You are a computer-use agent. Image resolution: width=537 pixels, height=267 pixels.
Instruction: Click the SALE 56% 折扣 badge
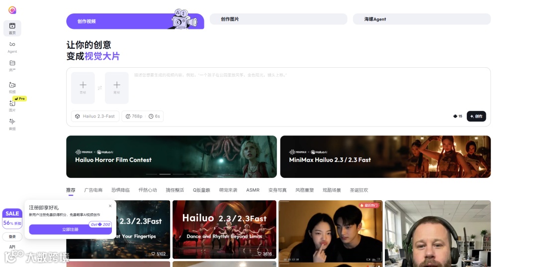(12, 219)
